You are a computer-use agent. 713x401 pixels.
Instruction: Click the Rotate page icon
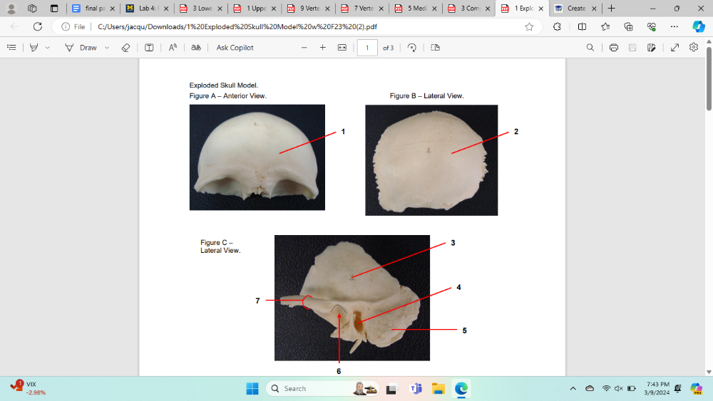tap(411, 48)
